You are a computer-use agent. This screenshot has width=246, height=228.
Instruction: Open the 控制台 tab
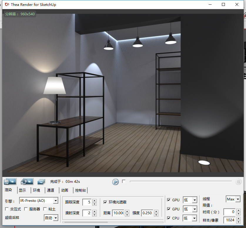click(80, 190)
